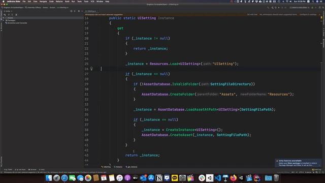
Task: Open Podcasts from the dock
Action: point(127,178)
